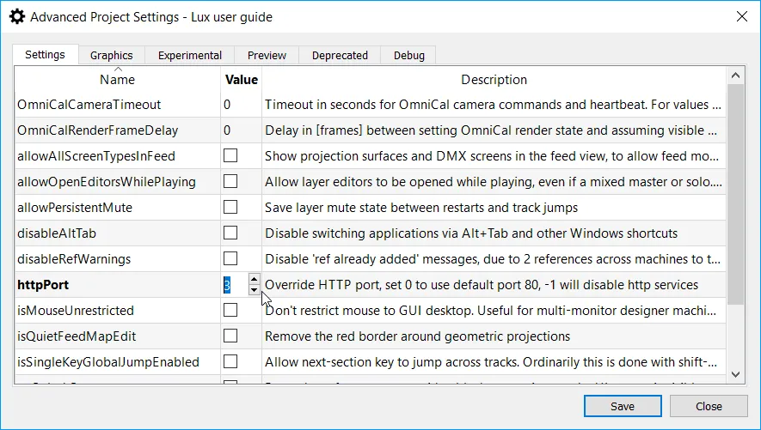Close the Advanced Project Settings window
761x430 pixels.
point(741,17)
